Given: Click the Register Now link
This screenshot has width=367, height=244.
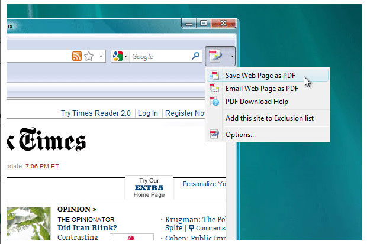Looking at the screenshot, I should 185,113.
